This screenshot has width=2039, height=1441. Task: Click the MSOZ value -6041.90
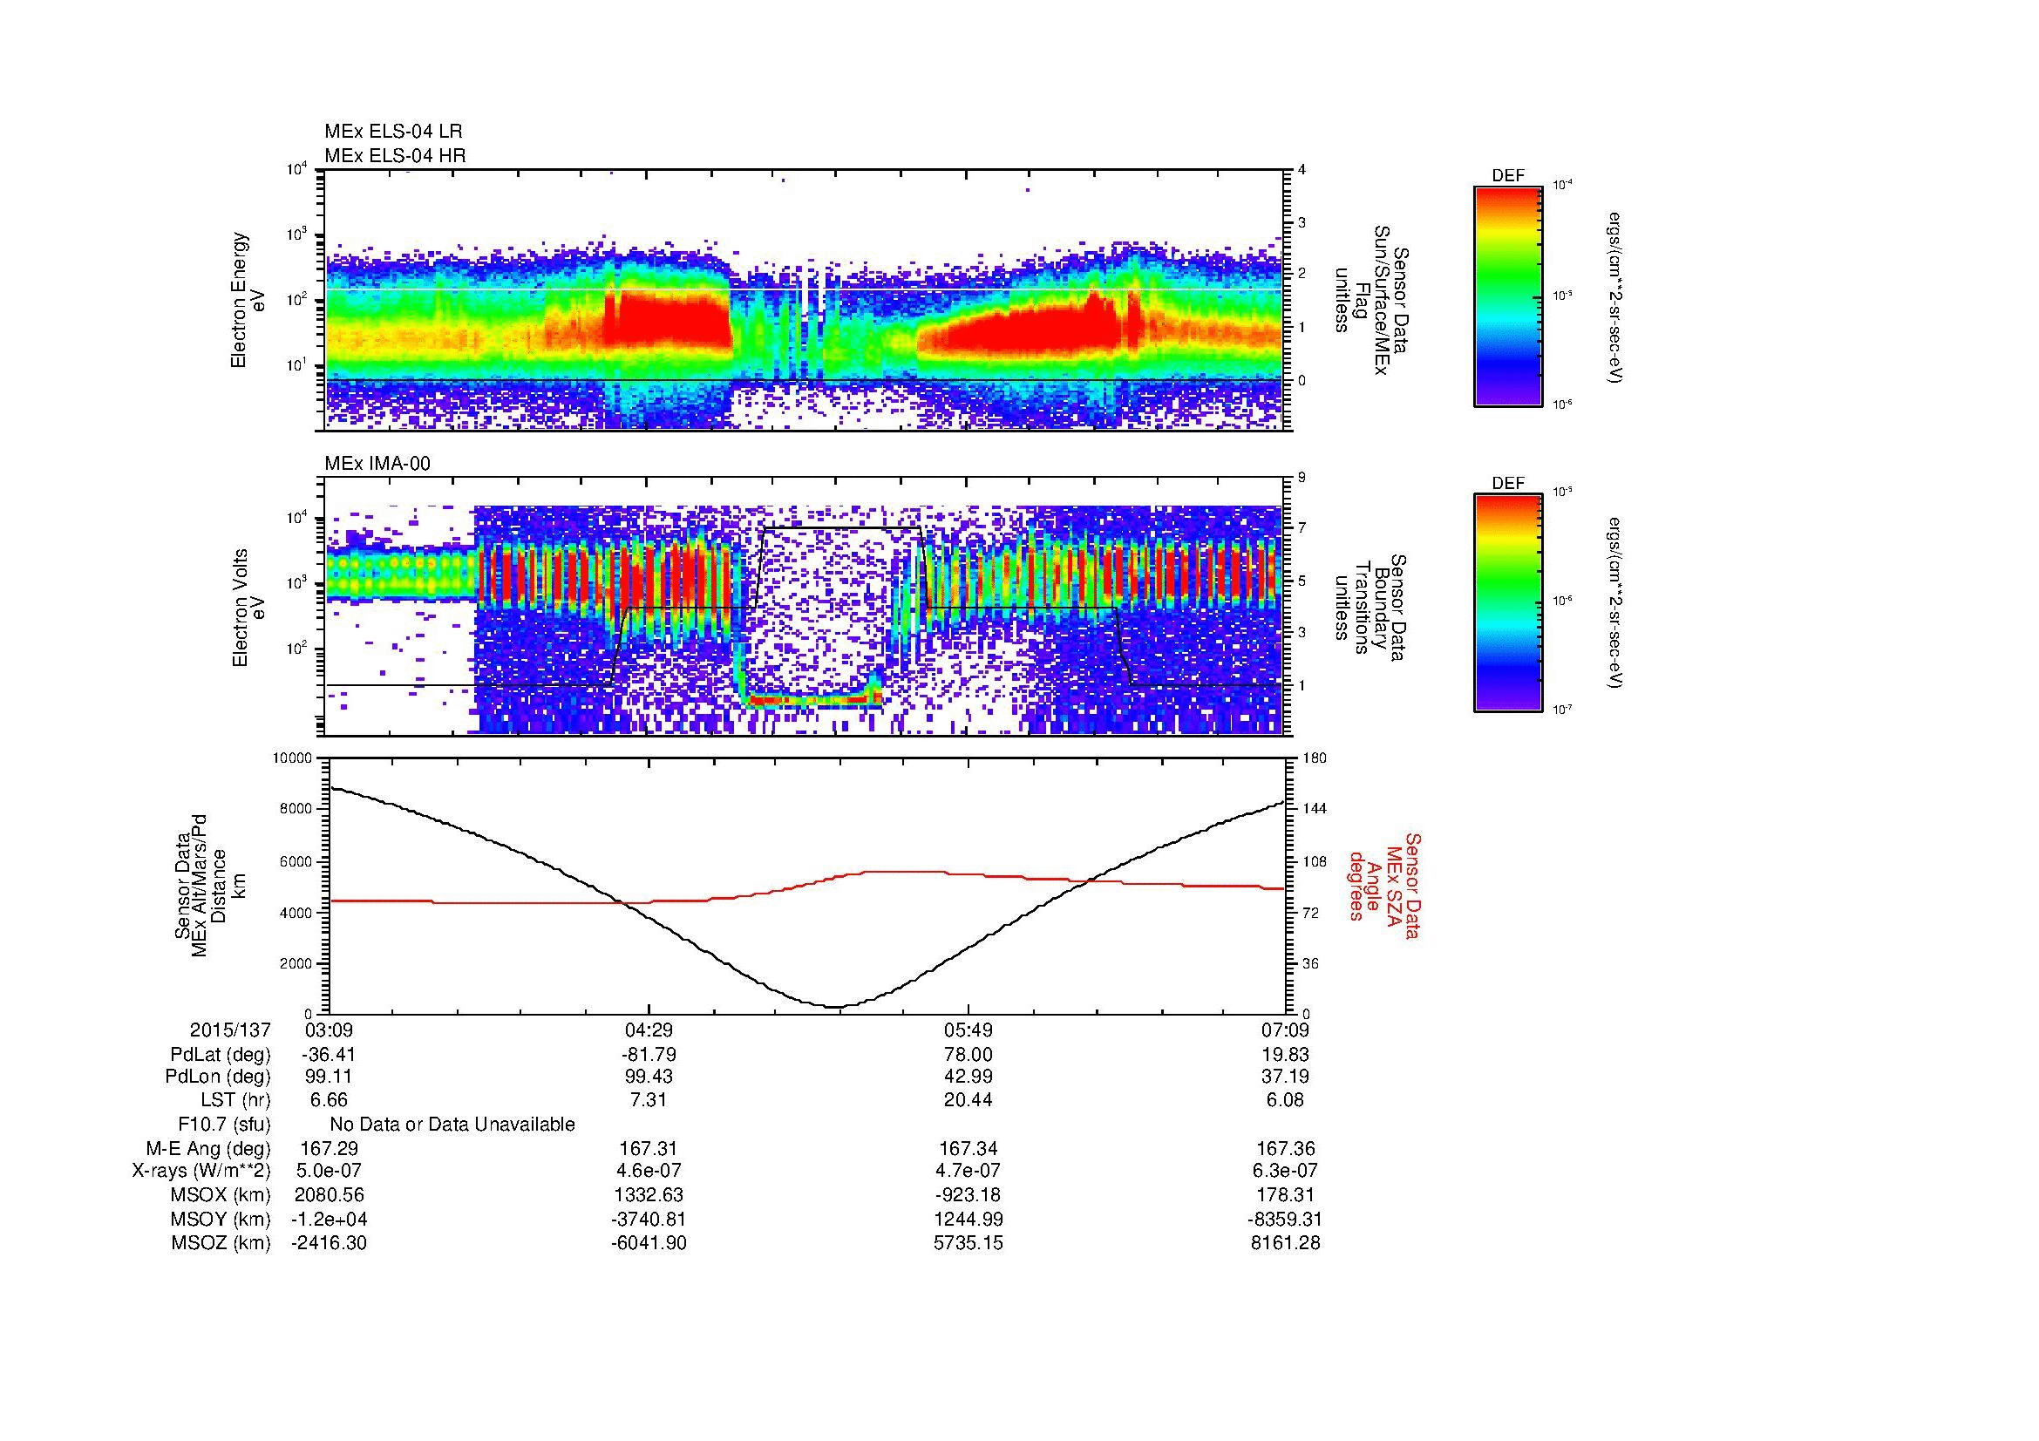pos(649,1243)
